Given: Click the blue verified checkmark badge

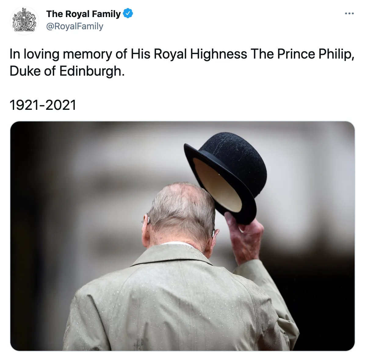Looking at the screenshot, I should 128,13.
